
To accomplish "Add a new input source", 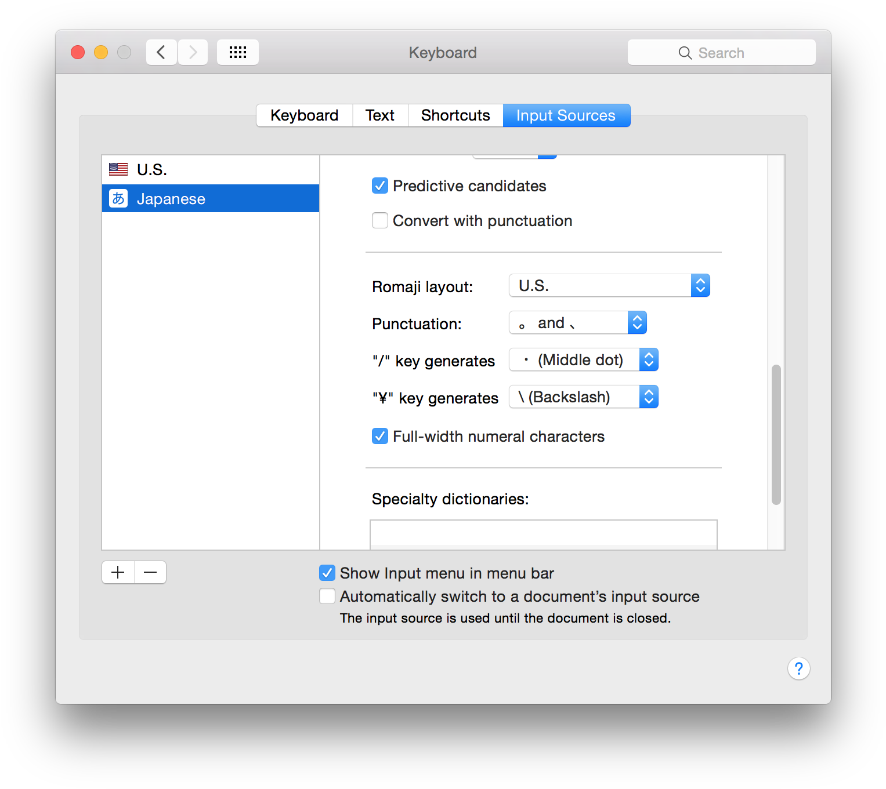I will click(117, 572).
